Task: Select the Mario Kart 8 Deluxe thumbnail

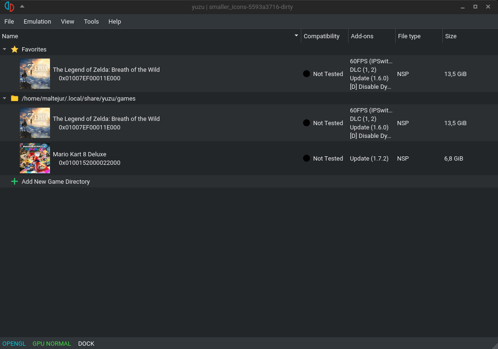Action: (x=35, y=158)
